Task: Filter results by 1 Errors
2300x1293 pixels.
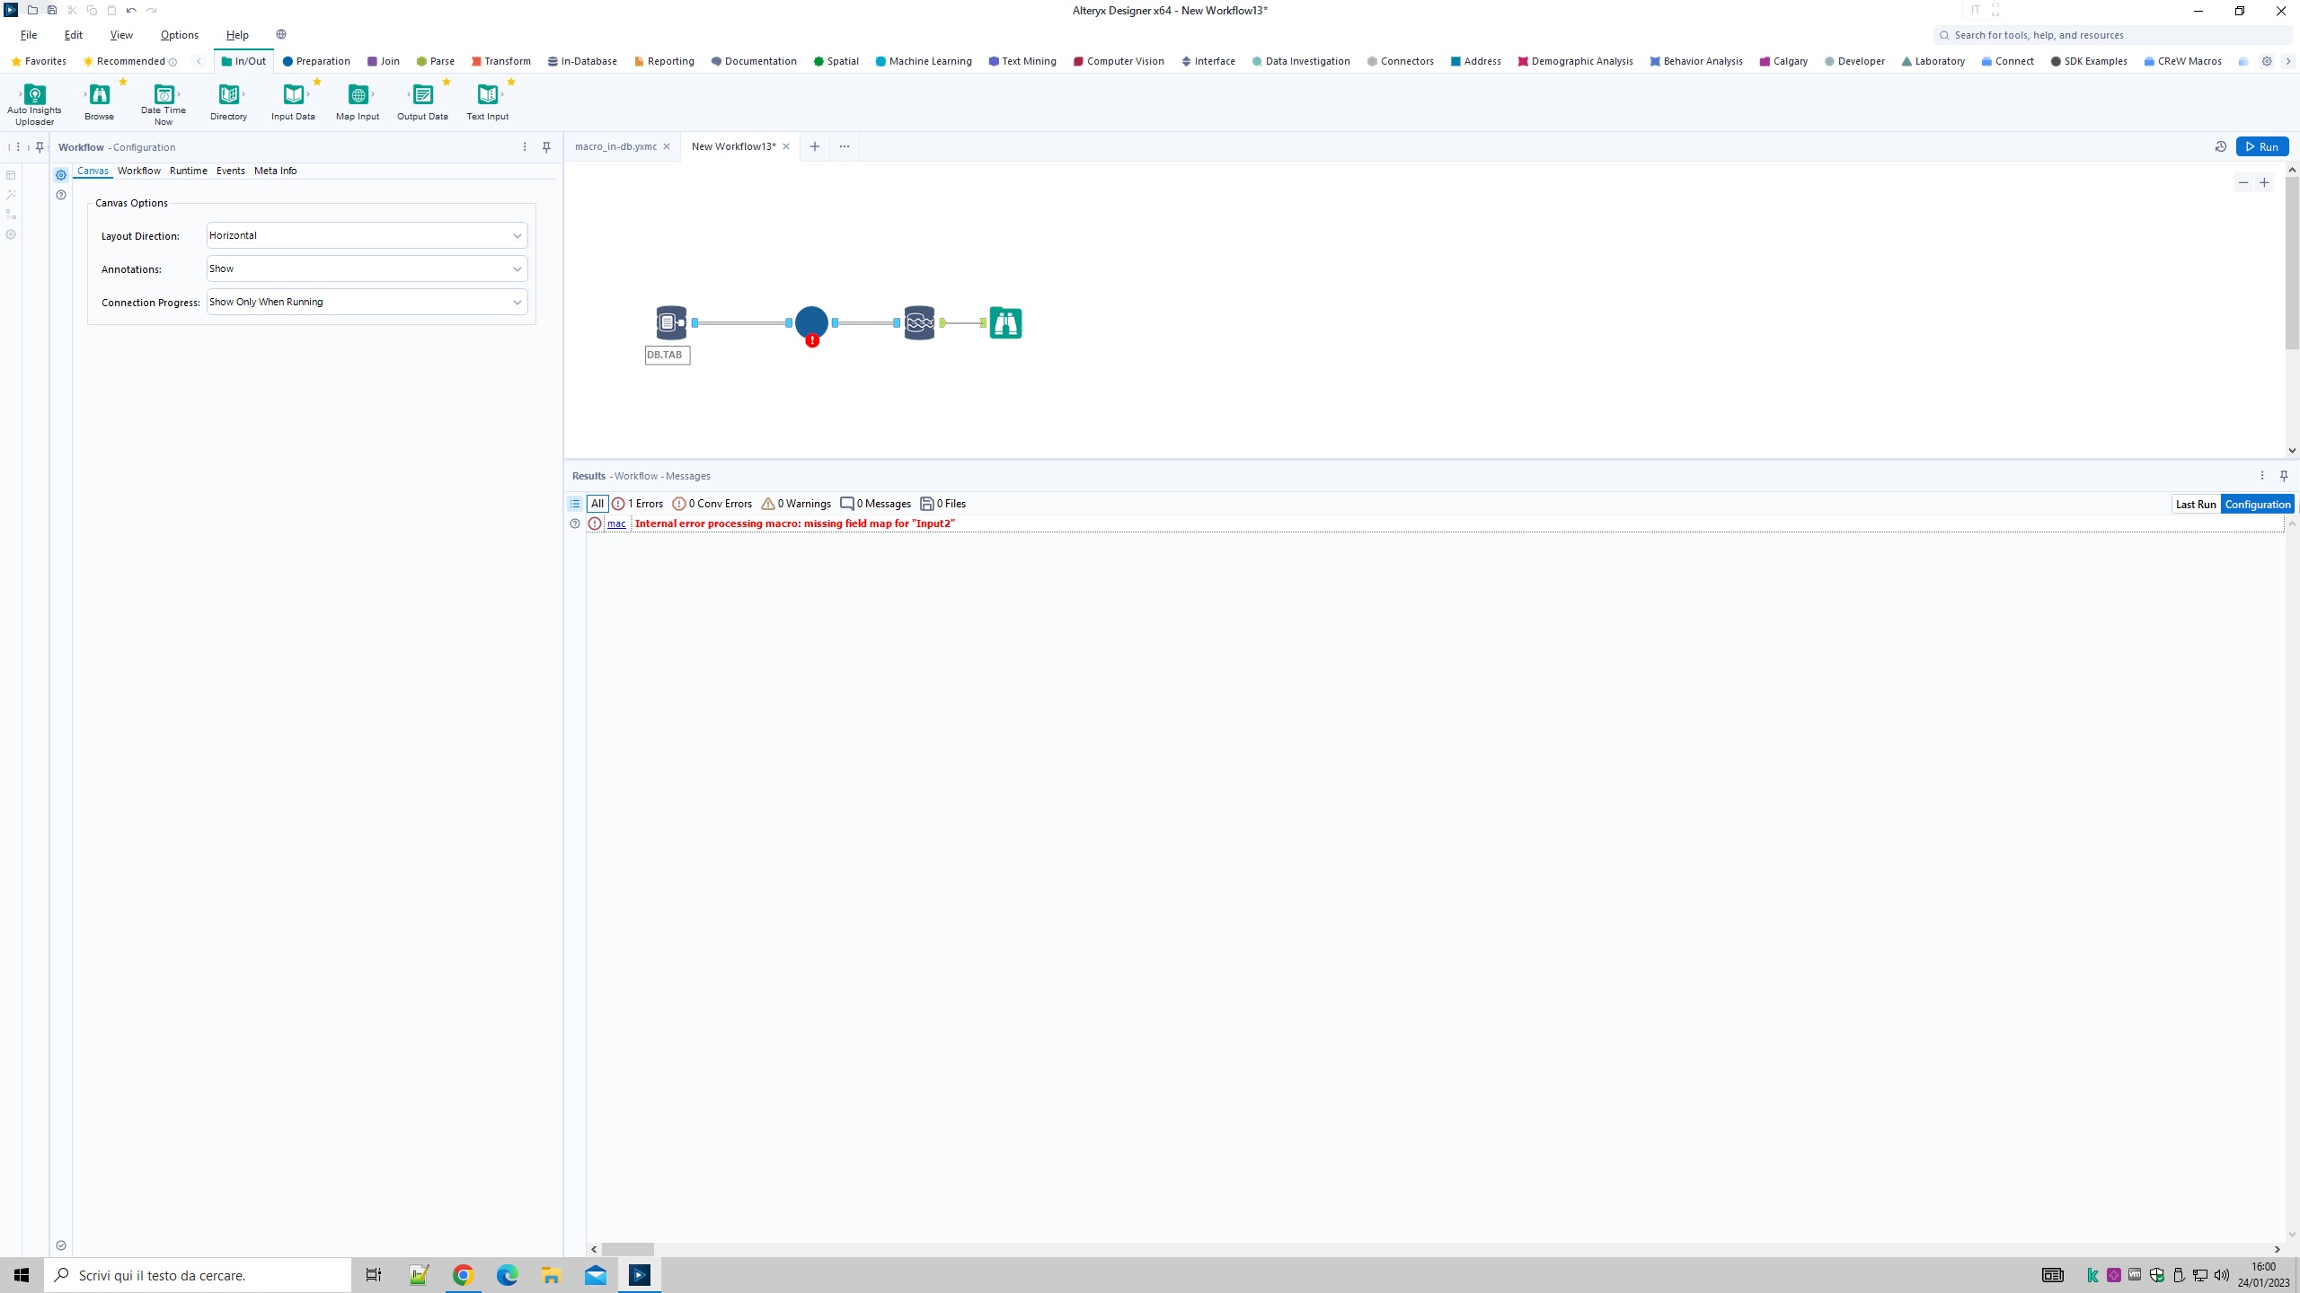Action: coord(637,504)
